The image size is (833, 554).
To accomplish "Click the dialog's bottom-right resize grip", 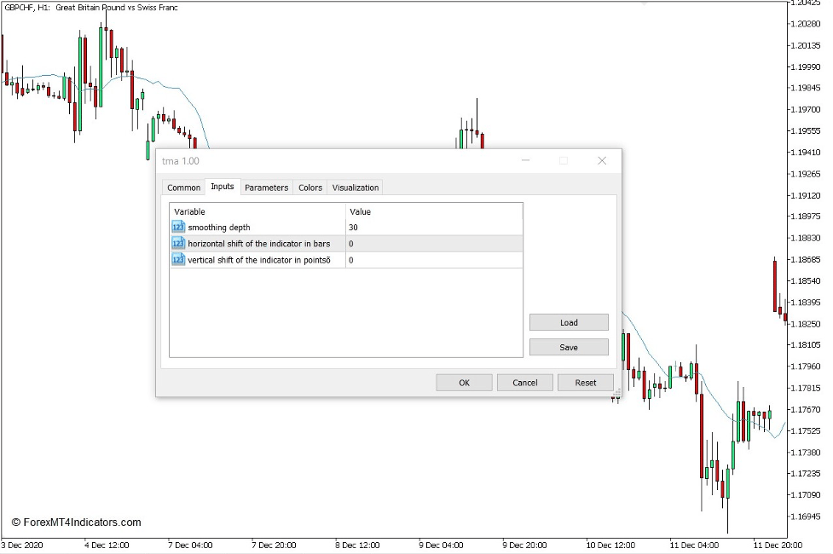I will click(617, 393).
